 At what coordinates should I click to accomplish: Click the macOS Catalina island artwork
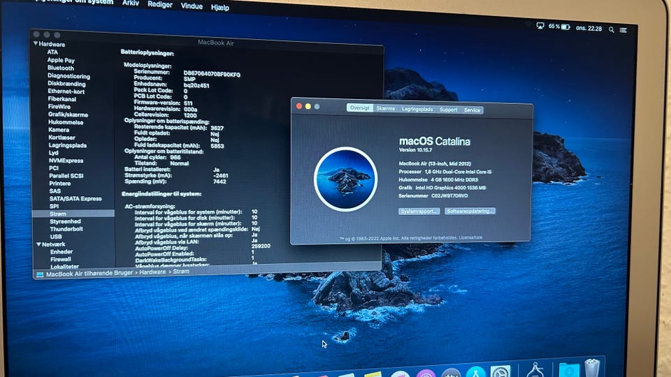point(345,179)
